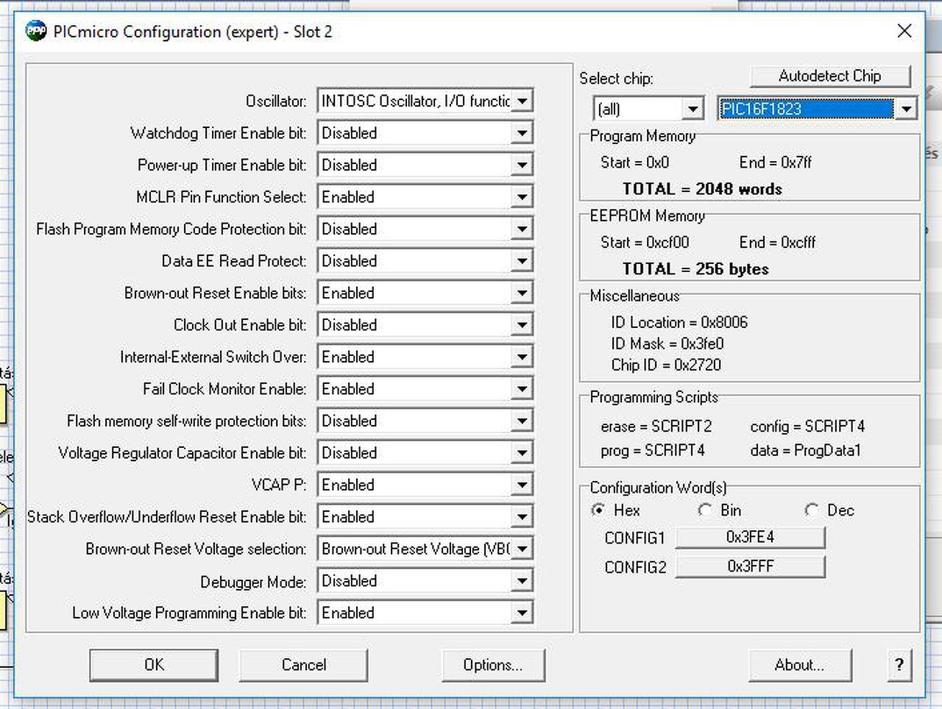The image size is (942, 709).
Task: Click the 'prog = SCRIPT4' text
Action: (653, 450)
